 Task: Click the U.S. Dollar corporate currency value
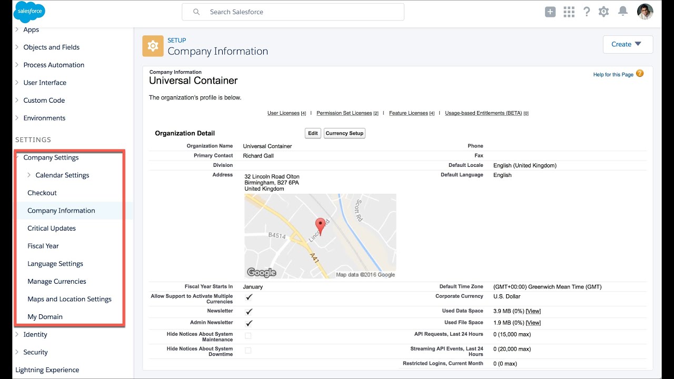(507, 296)
